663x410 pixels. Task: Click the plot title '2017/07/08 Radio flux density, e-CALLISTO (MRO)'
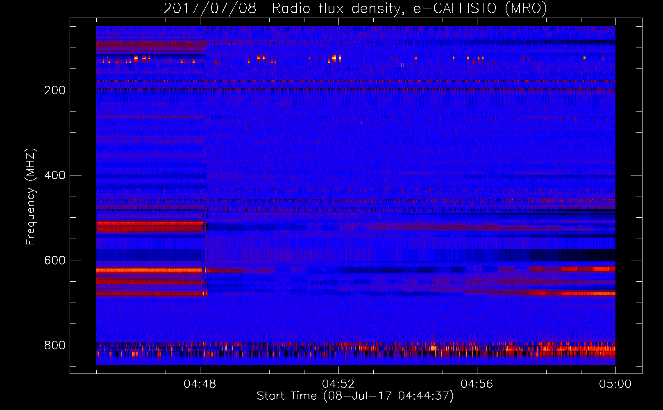pyautogui.click(x=355, y=8)
